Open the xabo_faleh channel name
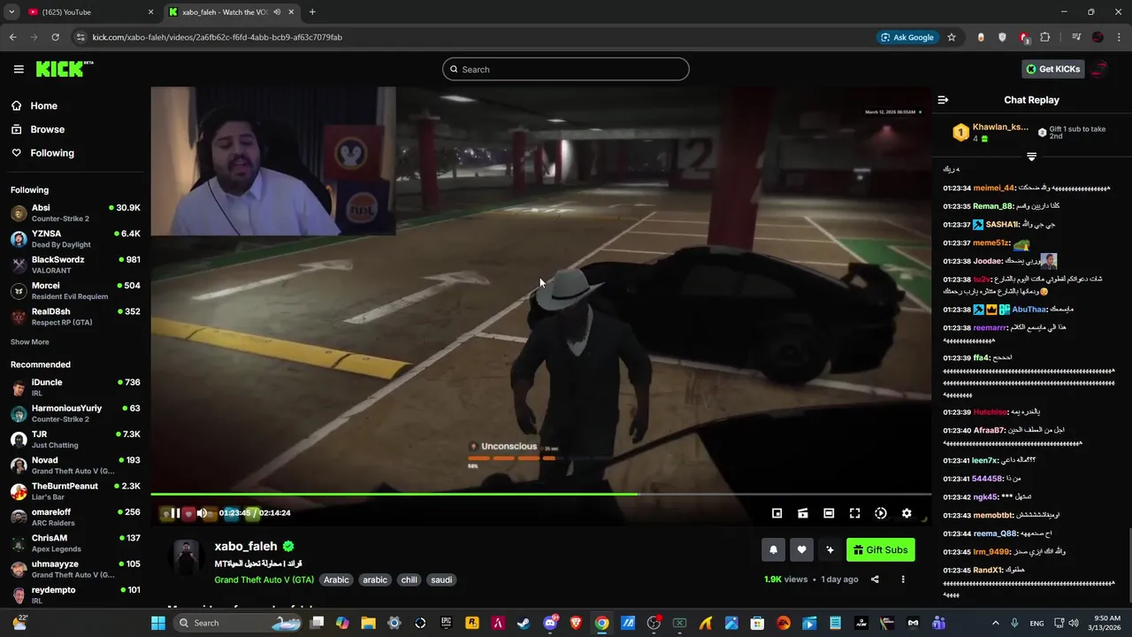The image size is (1132, 637). click(246, 547)
